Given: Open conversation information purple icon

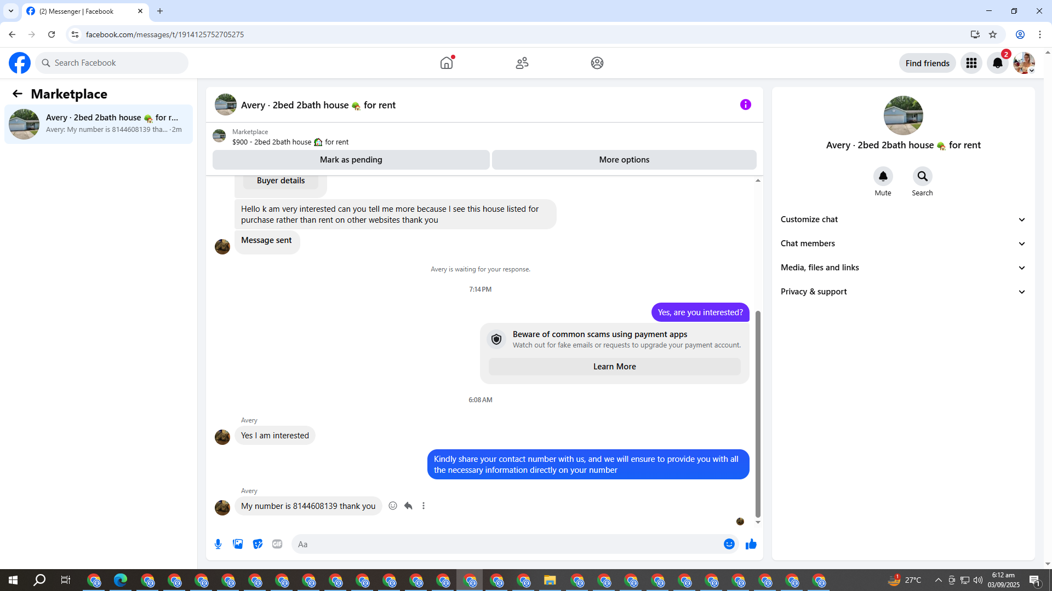Looking at the screenshot, I should click(x=746, y=105).
